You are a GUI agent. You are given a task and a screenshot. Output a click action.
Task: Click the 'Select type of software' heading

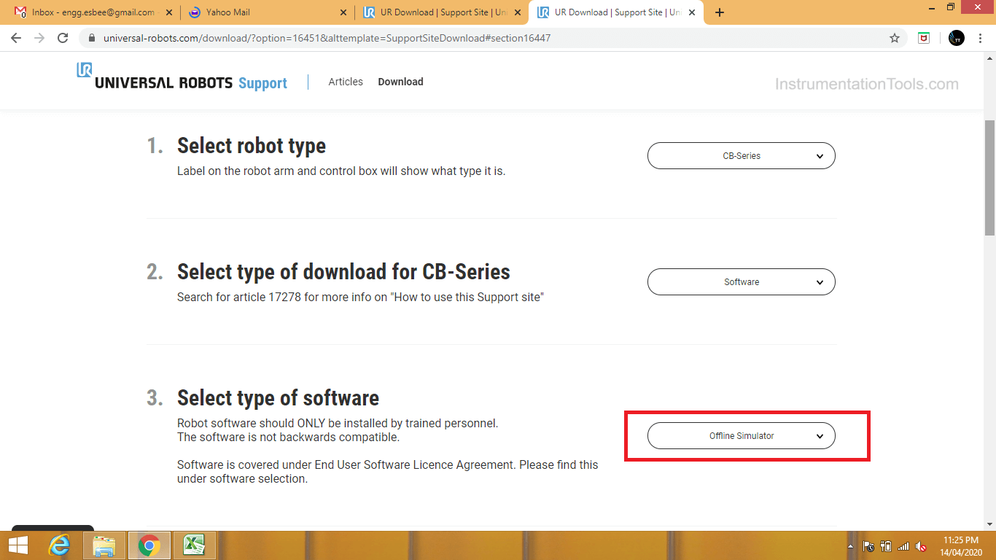278,398
